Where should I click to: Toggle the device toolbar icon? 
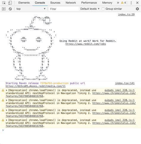(x=10, y=3)
